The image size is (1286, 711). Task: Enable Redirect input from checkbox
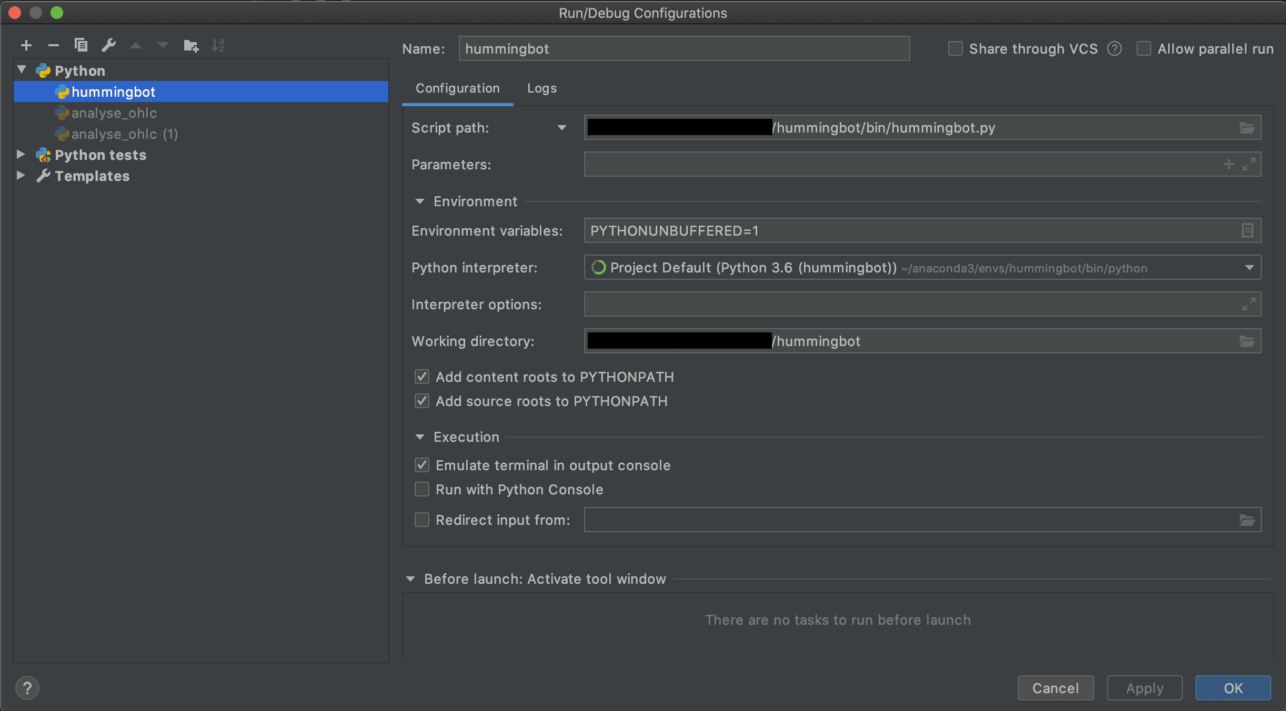tap(422, 520)
